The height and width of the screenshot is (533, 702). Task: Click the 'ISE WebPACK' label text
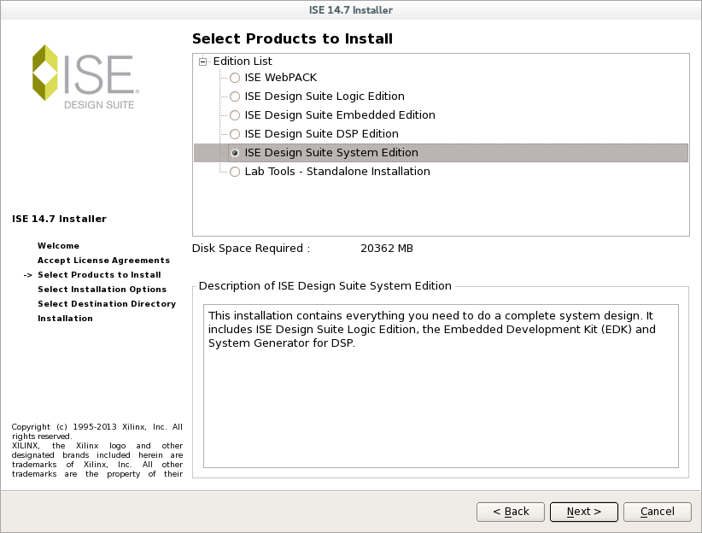tap(281, 78)
